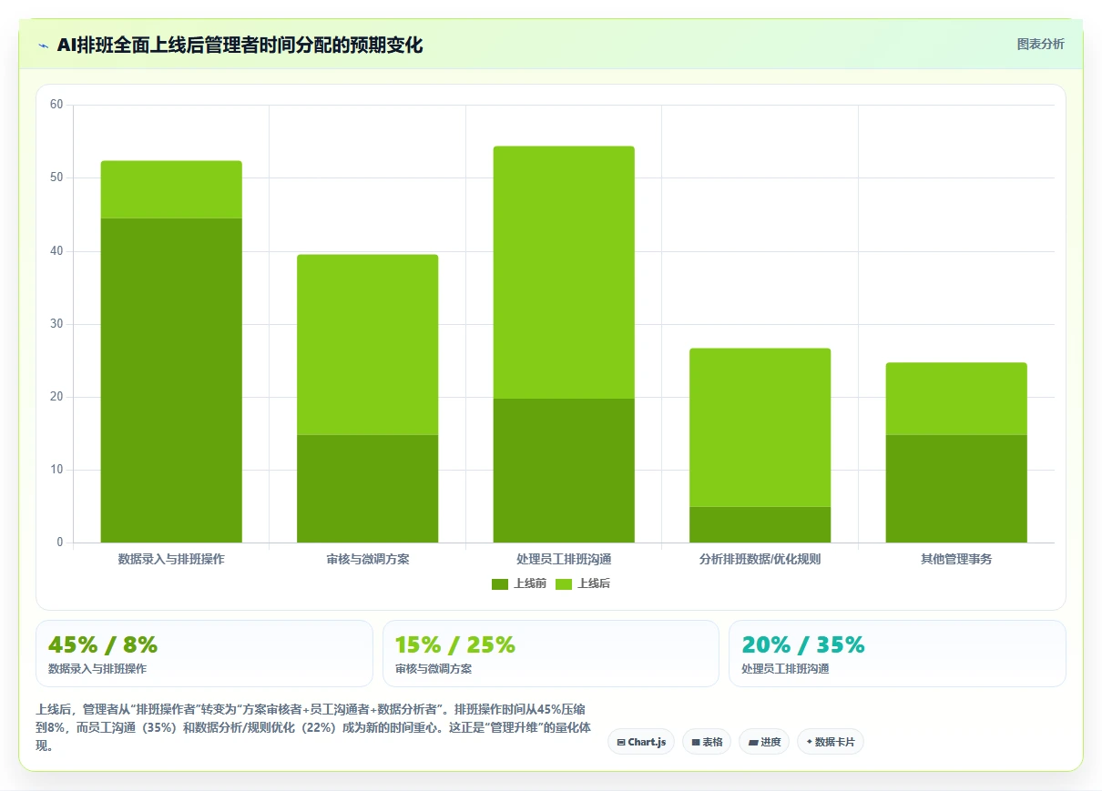The width and height of the screenshot is (1102, 791).
Task: Click the light green 上线后 legend swatch
Action: click(564, 583)
